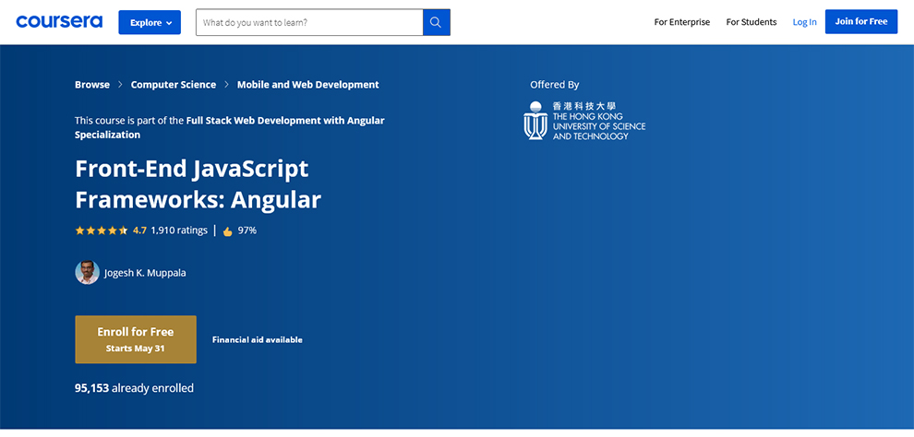Image resolution: width=914 pixels, height=437 pixels.
Task: Click the Log In link
Action: 804,22
